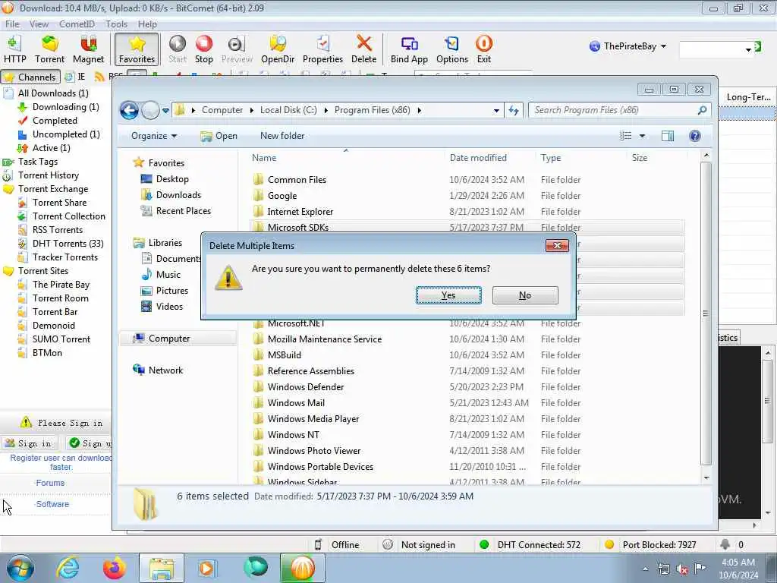Click Search Program Files (x86) box

pyautogui.click(x=619, y=110)
